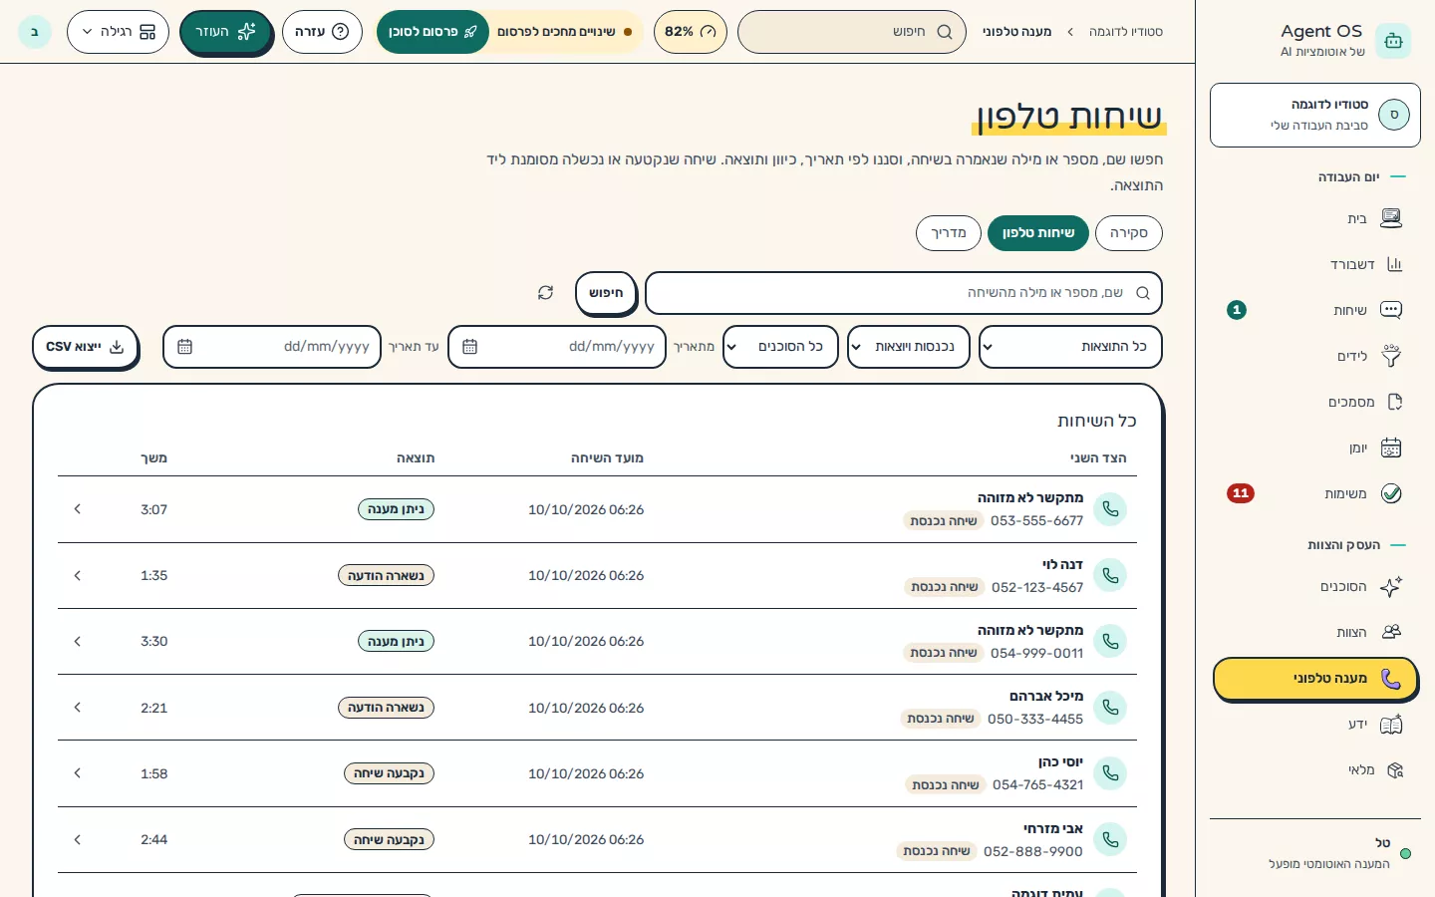
Task: Click the phone icon for דנה לוי
Action: coord(1110,575)
